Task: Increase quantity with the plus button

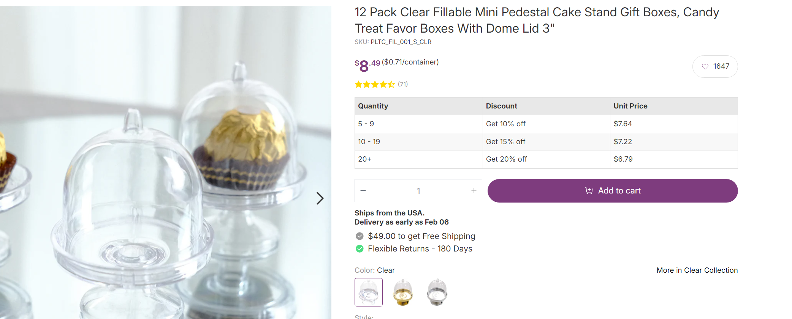Action: click(x=474, y=190)
